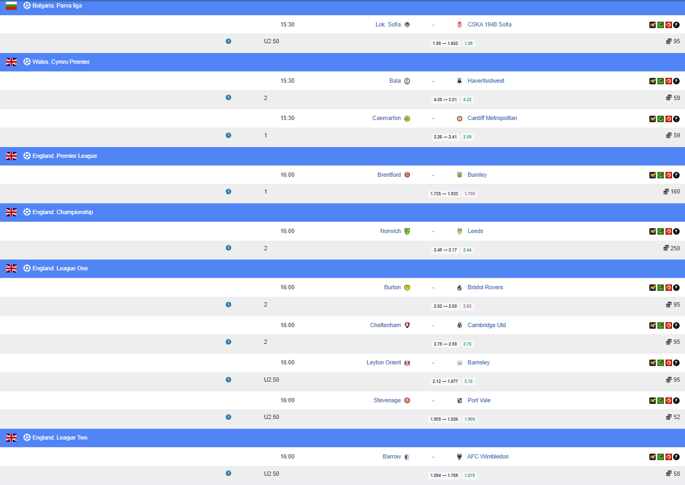Screen dimensions: 685x485
Task: Click red checkmark bookmaker icon for Barrow match
Action: (x=668, y=457)
